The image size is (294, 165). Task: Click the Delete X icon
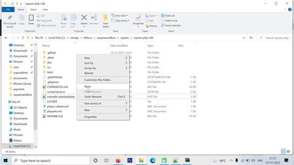[x=84, y=18]
